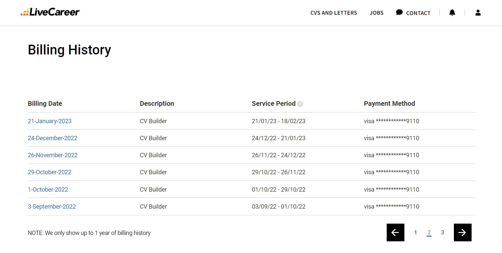Open the 21-January-2023 billing record
Screen dimensions: 502x253
[x=49, y=121]
